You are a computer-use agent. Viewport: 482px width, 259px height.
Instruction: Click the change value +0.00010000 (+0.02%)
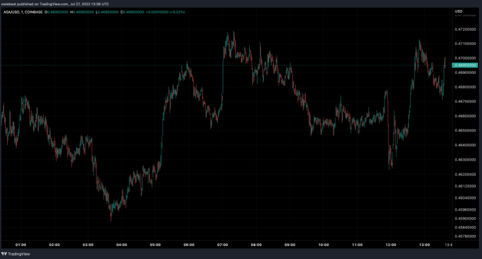click(x=165, y=12)
